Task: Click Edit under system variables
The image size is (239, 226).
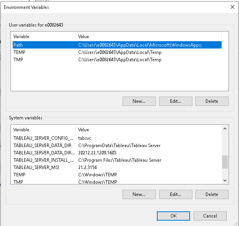Action: (x=176, y=194)
